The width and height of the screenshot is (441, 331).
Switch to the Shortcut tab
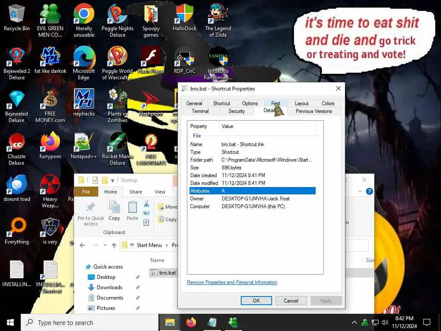tap(222, 103)
